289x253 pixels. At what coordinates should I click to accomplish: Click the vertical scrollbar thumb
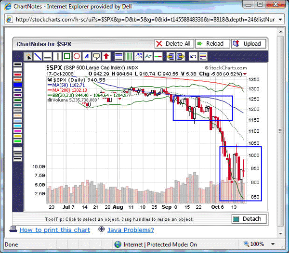coord(280,131)
